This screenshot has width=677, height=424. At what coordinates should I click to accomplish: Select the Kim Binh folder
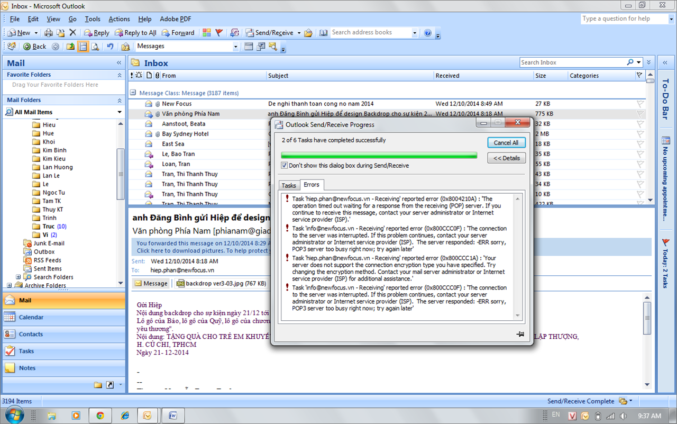click(54, 150)
